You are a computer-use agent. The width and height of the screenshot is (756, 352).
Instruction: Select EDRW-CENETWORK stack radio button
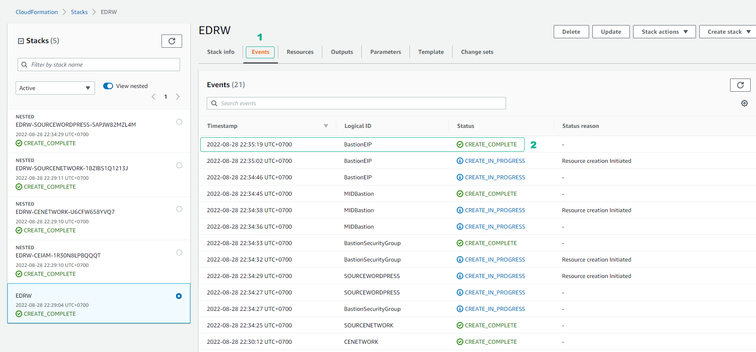click(179, 209)
